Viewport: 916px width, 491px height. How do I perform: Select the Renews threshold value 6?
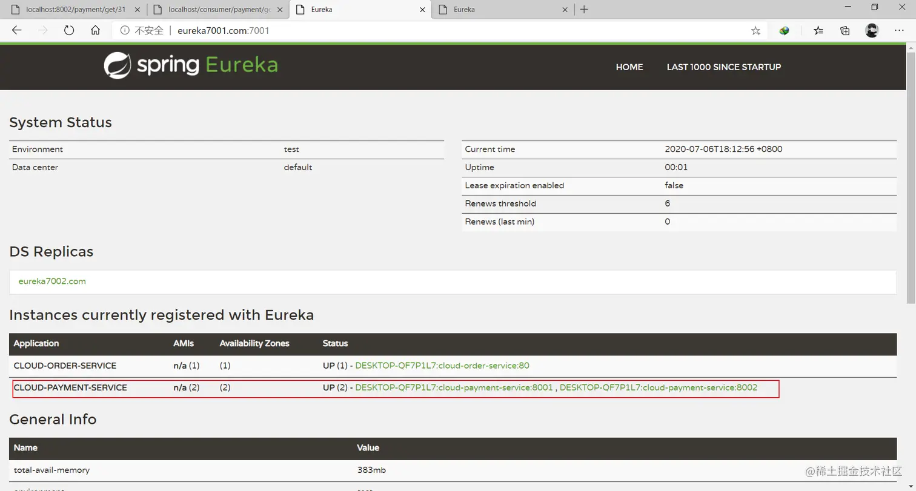pyautogui.click(x=668, y=203)
